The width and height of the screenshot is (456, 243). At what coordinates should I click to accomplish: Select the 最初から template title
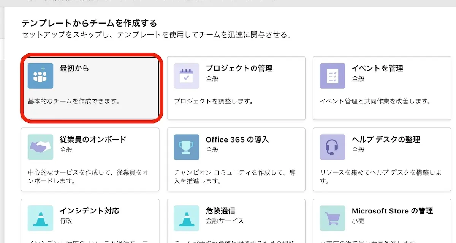point(74,68)
